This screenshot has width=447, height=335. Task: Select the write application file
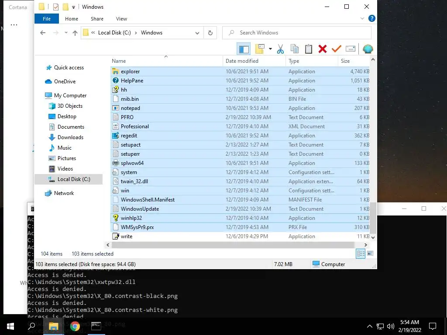pos(240,236)
